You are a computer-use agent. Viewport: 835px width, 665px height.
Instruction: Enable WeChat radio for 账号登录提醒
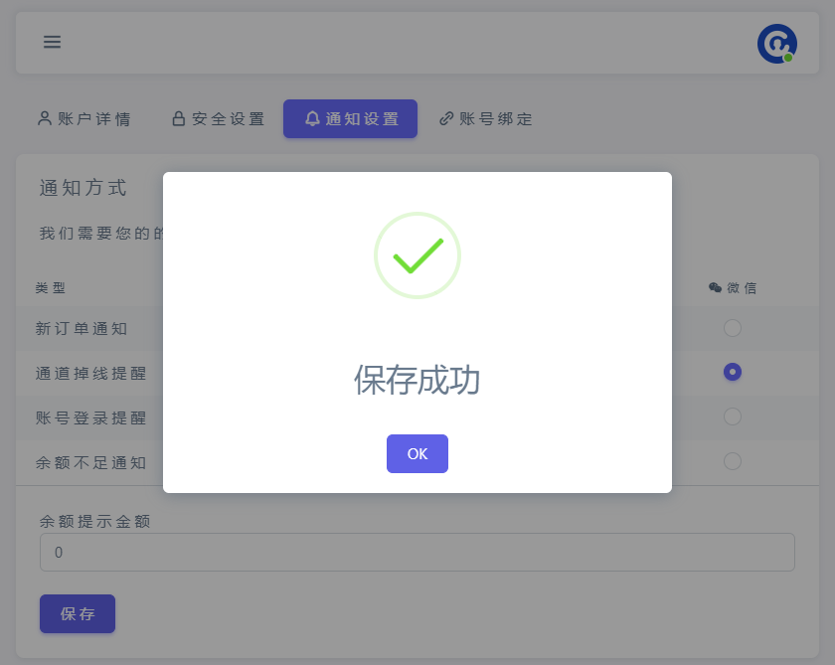[x=733, y=416]
